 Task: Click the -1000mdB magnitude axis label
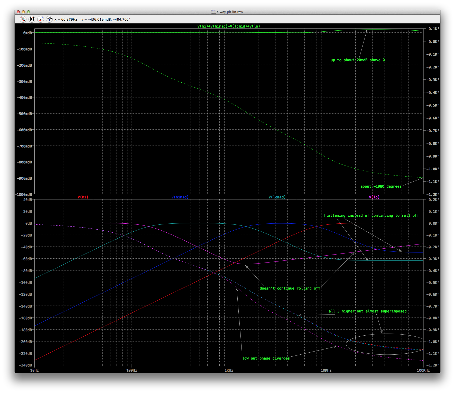(24, 195)
